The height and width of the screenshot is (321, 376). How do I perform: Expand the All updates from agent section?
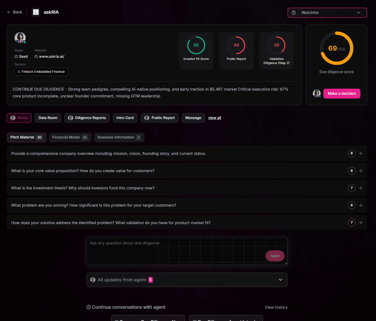pyautogui.click(x=280, y=280)
